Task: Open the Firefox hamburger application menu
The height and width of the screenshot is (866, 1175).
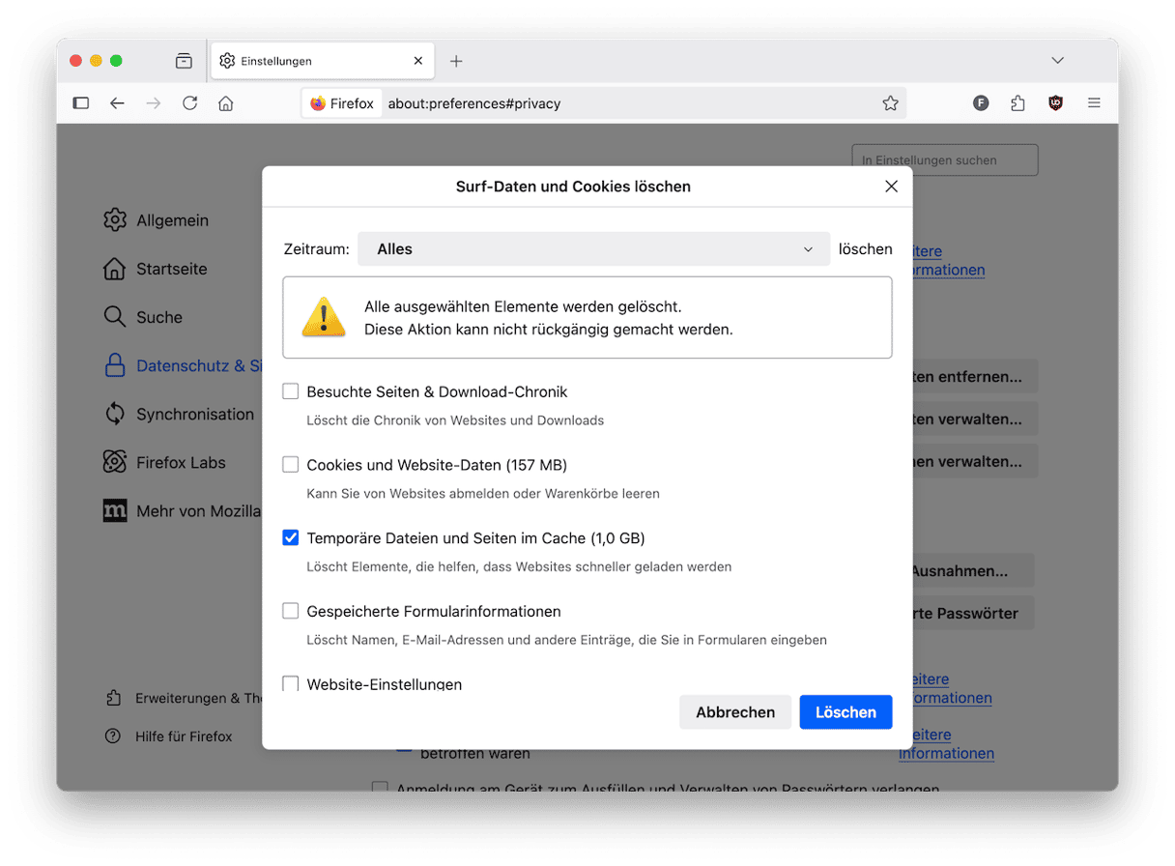Action: click(x=1094, y=103)
